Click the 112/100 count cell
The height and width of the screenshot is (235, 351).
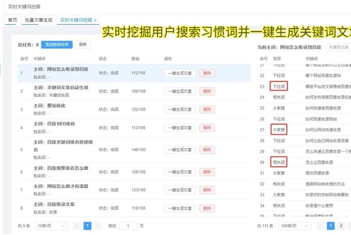(x=138, y=73)
